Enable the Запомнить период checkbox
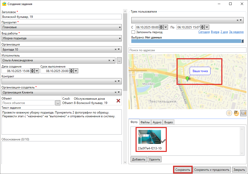This screenshot has width=248, height=174. point(133,32)
